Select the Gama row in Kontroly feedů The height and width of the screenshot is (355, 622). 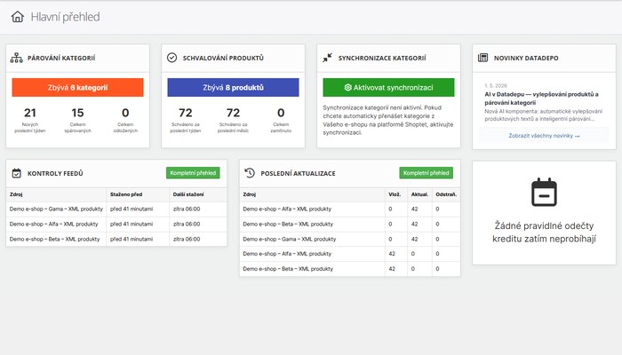pyautogui.click(x=116, y=209)
